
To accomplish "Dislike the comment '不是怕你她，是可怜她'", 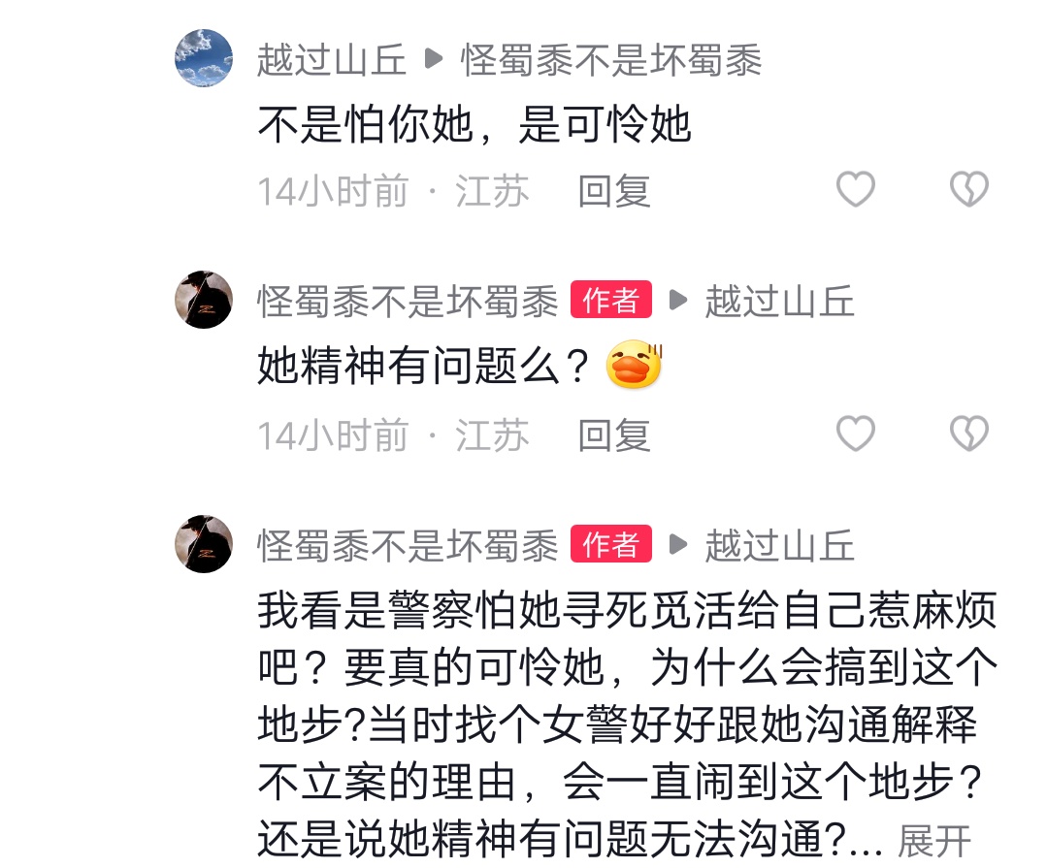I will point(968,189).
